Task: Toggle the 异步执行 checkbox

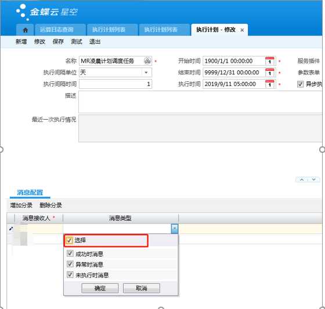Action: pos(301,84)
